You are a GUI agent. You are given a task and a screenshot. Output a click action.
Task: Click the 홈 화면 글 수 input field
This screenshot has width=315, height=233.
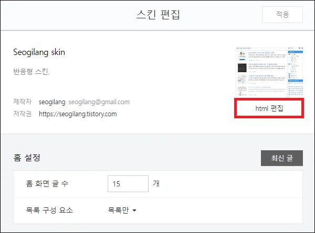coord(128,184)
